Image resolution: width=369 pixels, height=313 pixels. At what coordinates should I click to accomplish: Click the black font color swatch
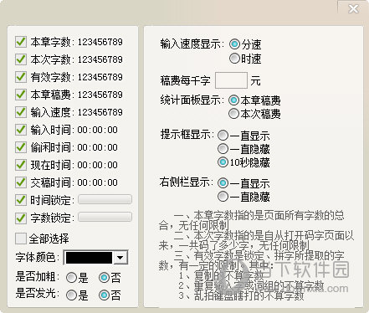(89, 258)
